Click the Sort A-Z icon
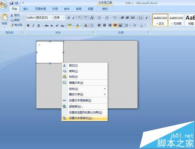The height and width of the screenshot is (149, 195). [141, 18]
